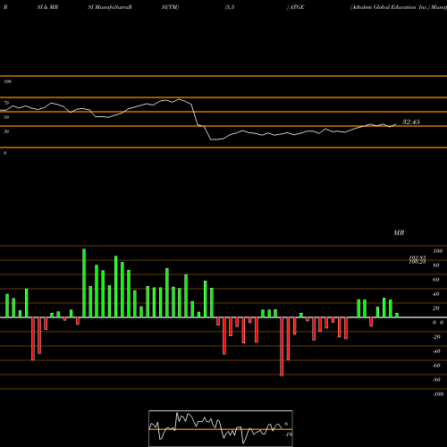This screenshot has height=447, width=447.
Task: Open the mini overview chart at the bottom
Action: tap(221, 428)
